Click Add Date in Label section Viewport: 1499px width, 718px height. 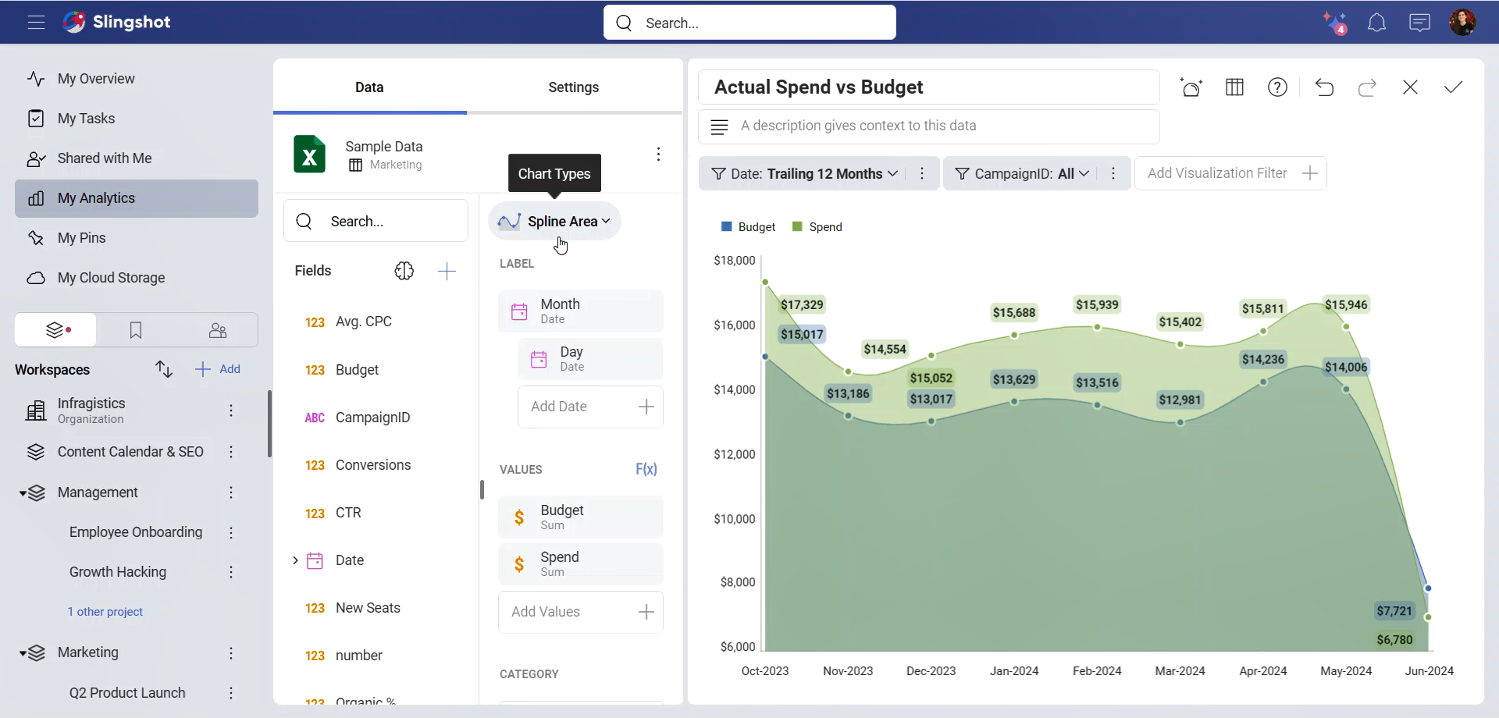point(590,407)
